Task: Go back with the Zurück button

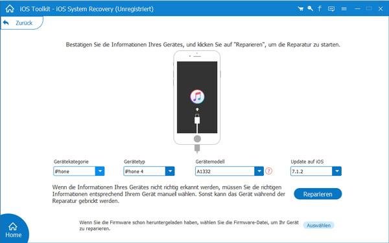Action: [x=21, y=23]
